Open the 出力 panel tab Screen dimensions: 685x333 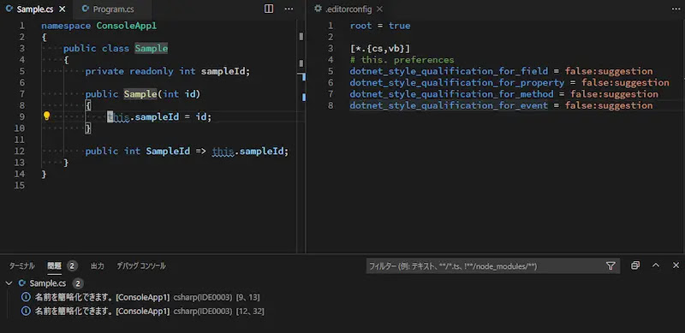(x=97, y=265)
